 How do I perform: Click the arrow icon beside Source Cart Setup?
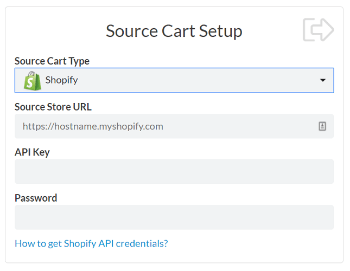[318, 29]
